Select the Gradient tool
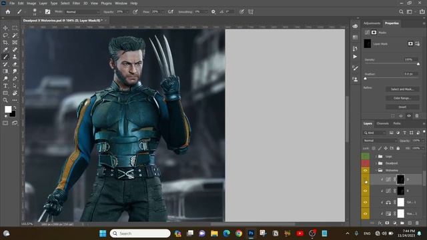427x240 pixels. (5, 71)
